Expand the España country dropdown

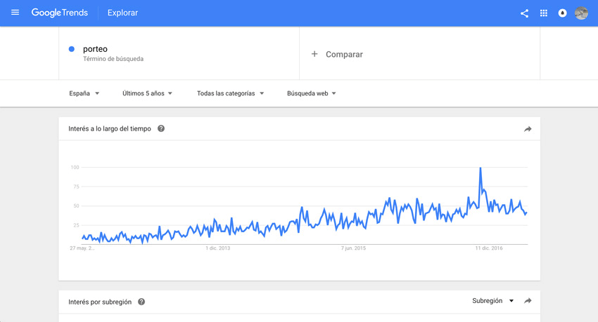[x=84, y=93]
